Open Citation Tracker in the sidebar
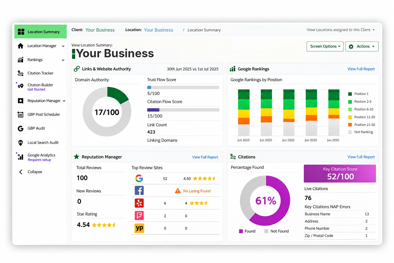Viewport: 394px width, 263px height. coord(41,73)
